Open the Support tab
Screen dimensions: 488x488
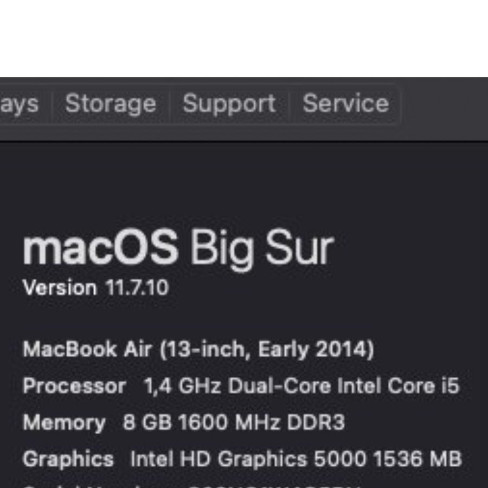(x=229, y=104)
